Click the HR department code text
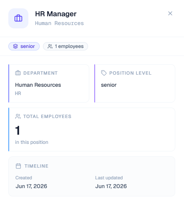The height and width of the screenshot is (211, 184). (x=18, y=93)
